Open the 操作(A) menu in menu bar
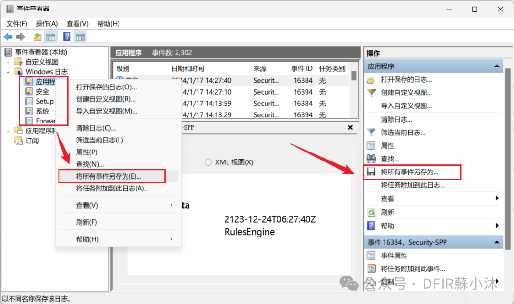514x304 pixels. point(47,24)
